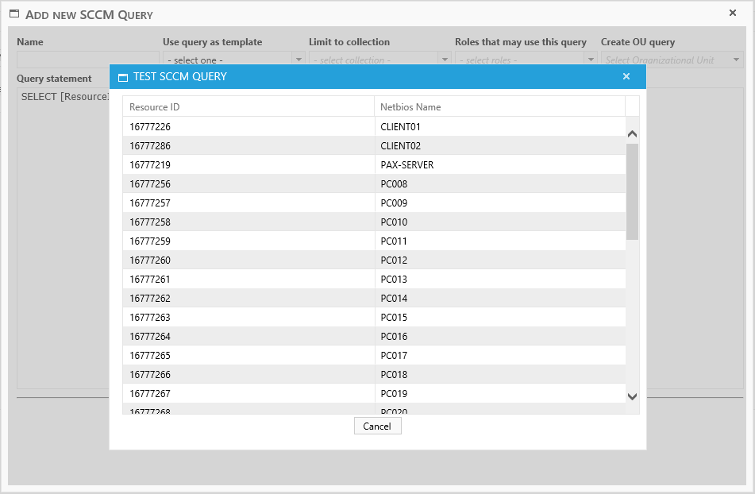Close the Test SCCM Query dialog
The width and height of the screenshot is (755, 494).
[x=626, y=76]
